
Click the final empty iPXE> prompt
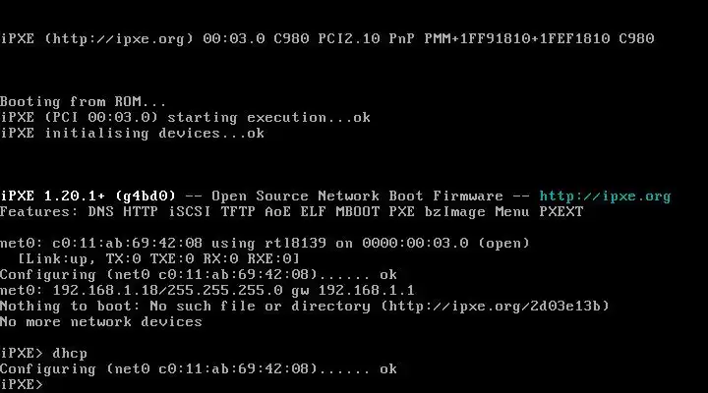22,384
